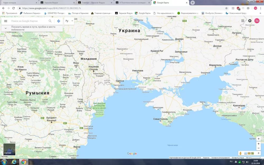Click the RU language indicator
Viewport: 264px width, 165px height.
(x=231, y=162)
